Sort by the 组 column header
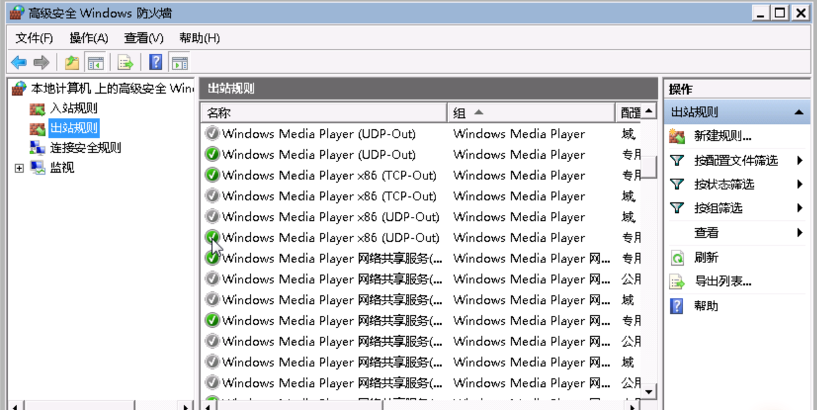This screenshot has height=410, width=817. pos(530,113)
